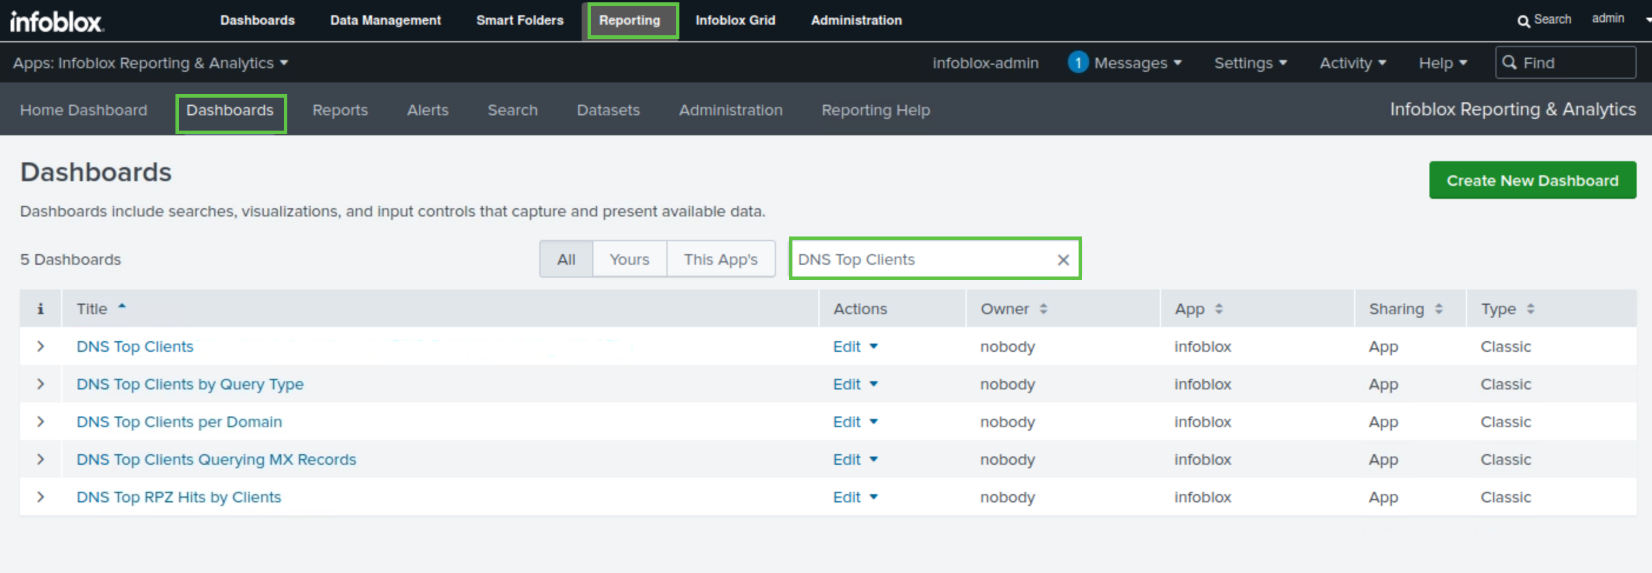The image size is (1652, 573).
Task: Click the Actions column header
Action: pyautogui.click(x=860, y=309)
